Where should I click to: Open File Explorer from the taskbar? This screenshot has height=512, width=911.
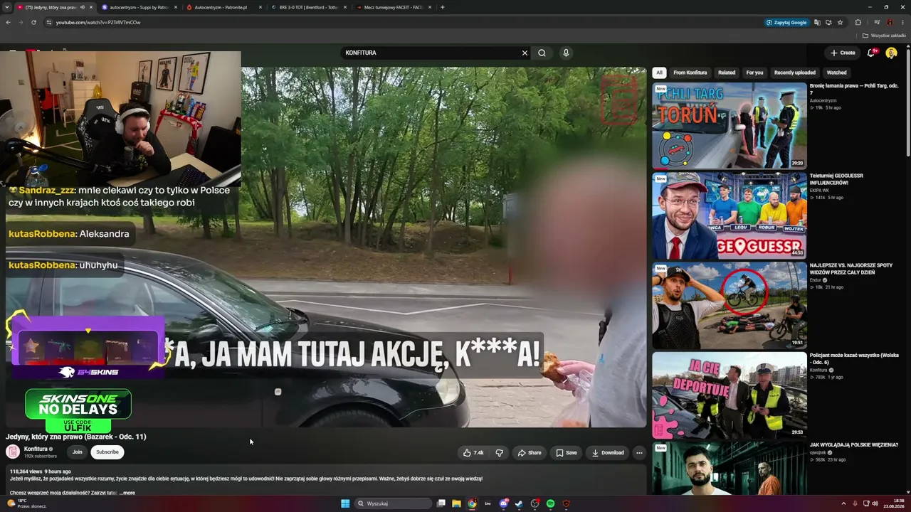[x=456, y=503]
